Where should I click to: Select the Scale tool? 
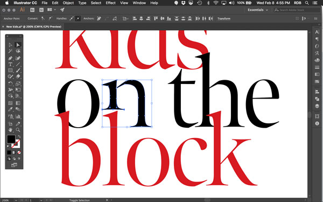[18, 83]
